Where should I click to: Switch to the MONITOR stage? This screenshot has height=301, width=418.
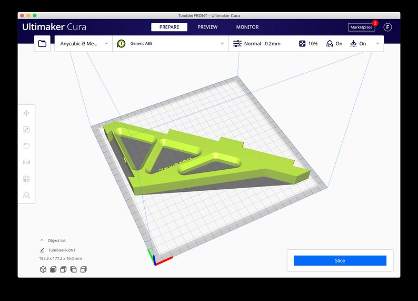click(x=247, y=27)
